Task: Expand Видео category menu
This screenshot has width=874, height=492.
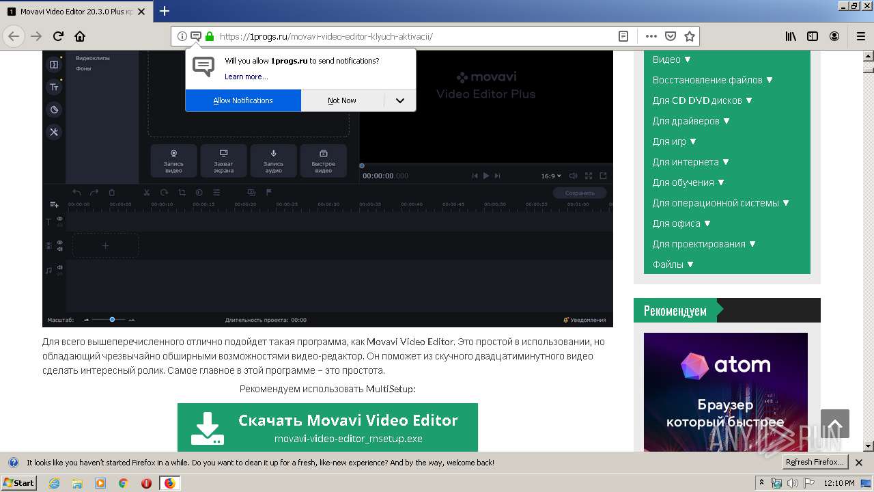Action: point(672,59)
